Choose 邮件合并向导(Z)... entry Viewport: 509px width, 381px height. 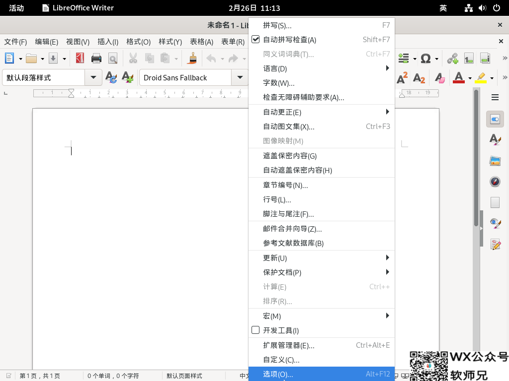pos(322,229)
